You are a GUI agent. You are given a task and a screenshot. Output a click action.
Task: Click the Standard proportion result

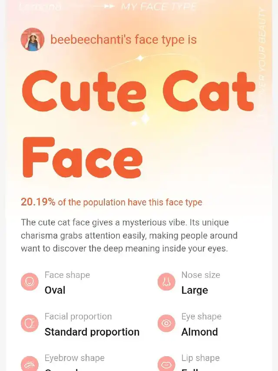pos(92,332)
